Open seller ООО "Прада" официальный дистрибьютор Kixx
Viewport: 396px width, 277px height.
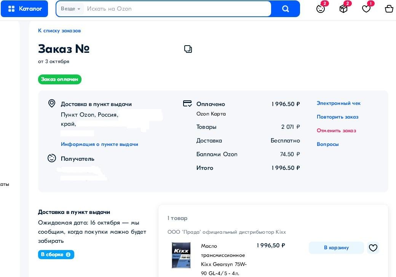(x=227, y=232)
